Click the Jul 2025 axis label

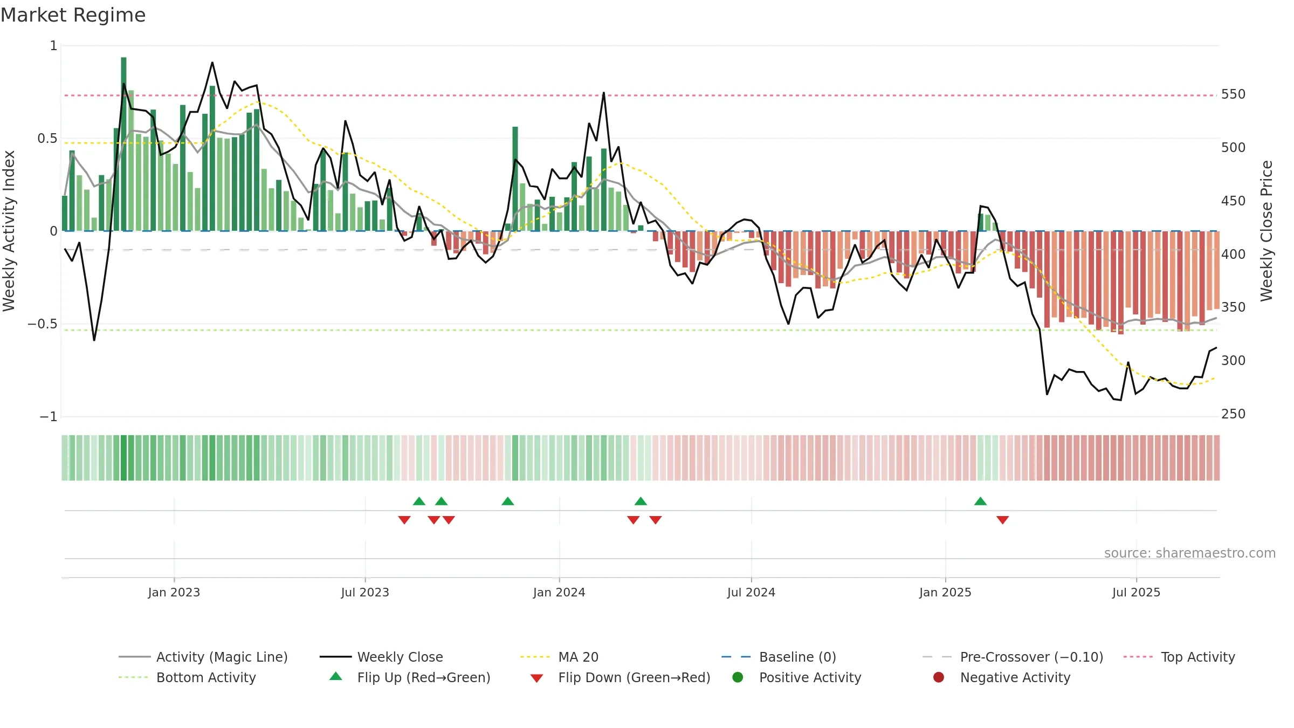click(1136, 592)
